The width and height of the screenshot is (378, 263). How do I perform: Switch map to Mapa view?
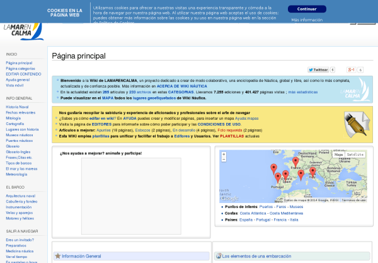(x=338, y=155)
